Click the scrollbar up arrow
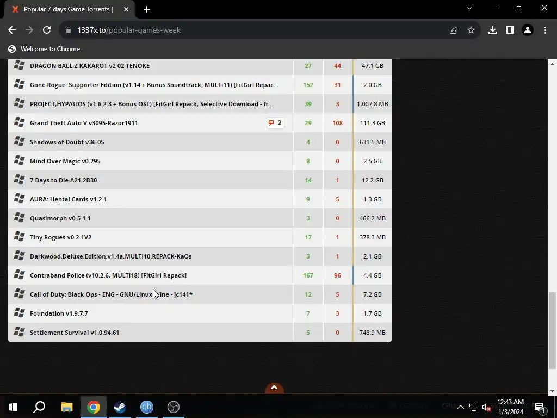The image size is (557, 418). point(552,64)
